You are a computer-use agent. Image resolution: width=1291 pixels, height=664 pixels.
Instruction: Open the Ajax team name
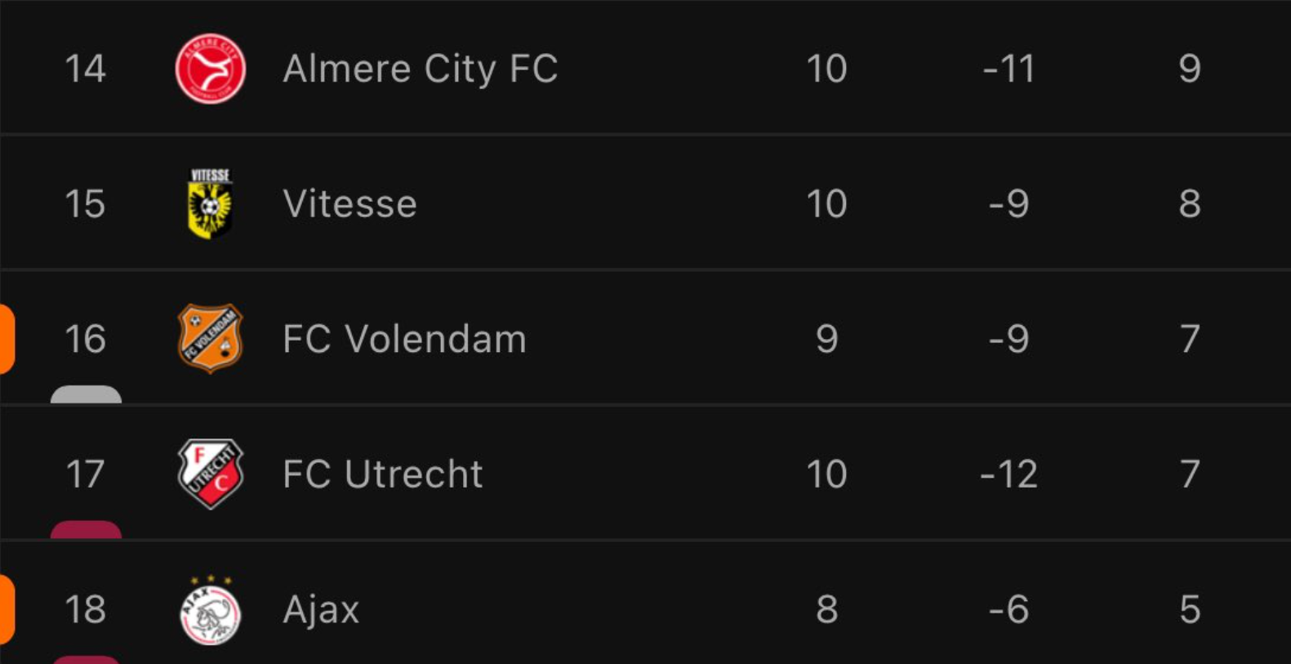point(321,611)
